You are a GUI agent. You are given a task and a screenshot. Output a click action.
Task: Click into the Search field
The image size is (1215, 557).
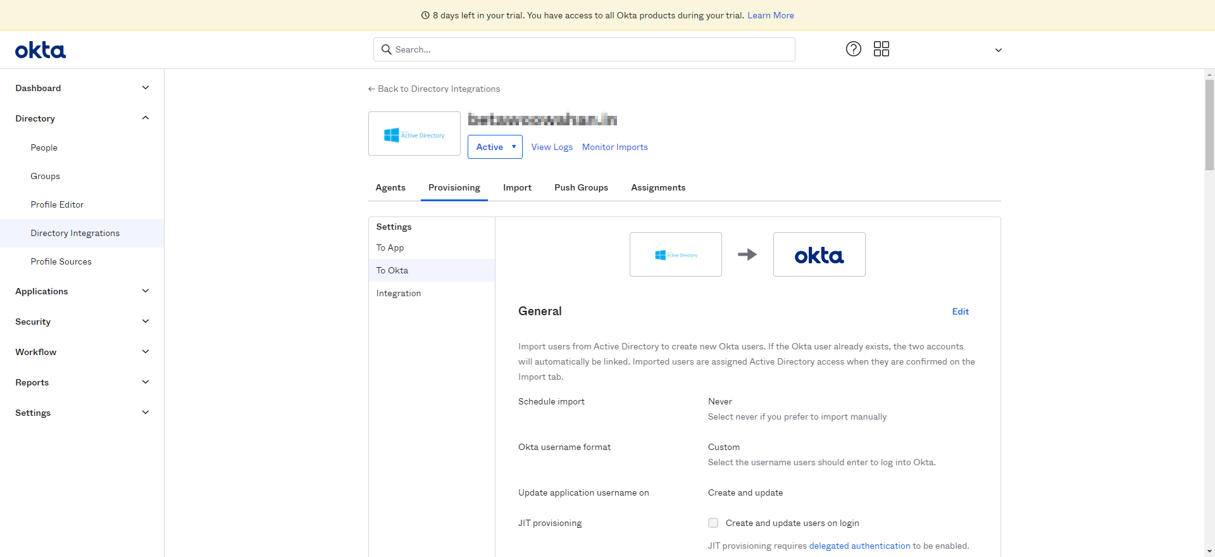pos(584,49)
